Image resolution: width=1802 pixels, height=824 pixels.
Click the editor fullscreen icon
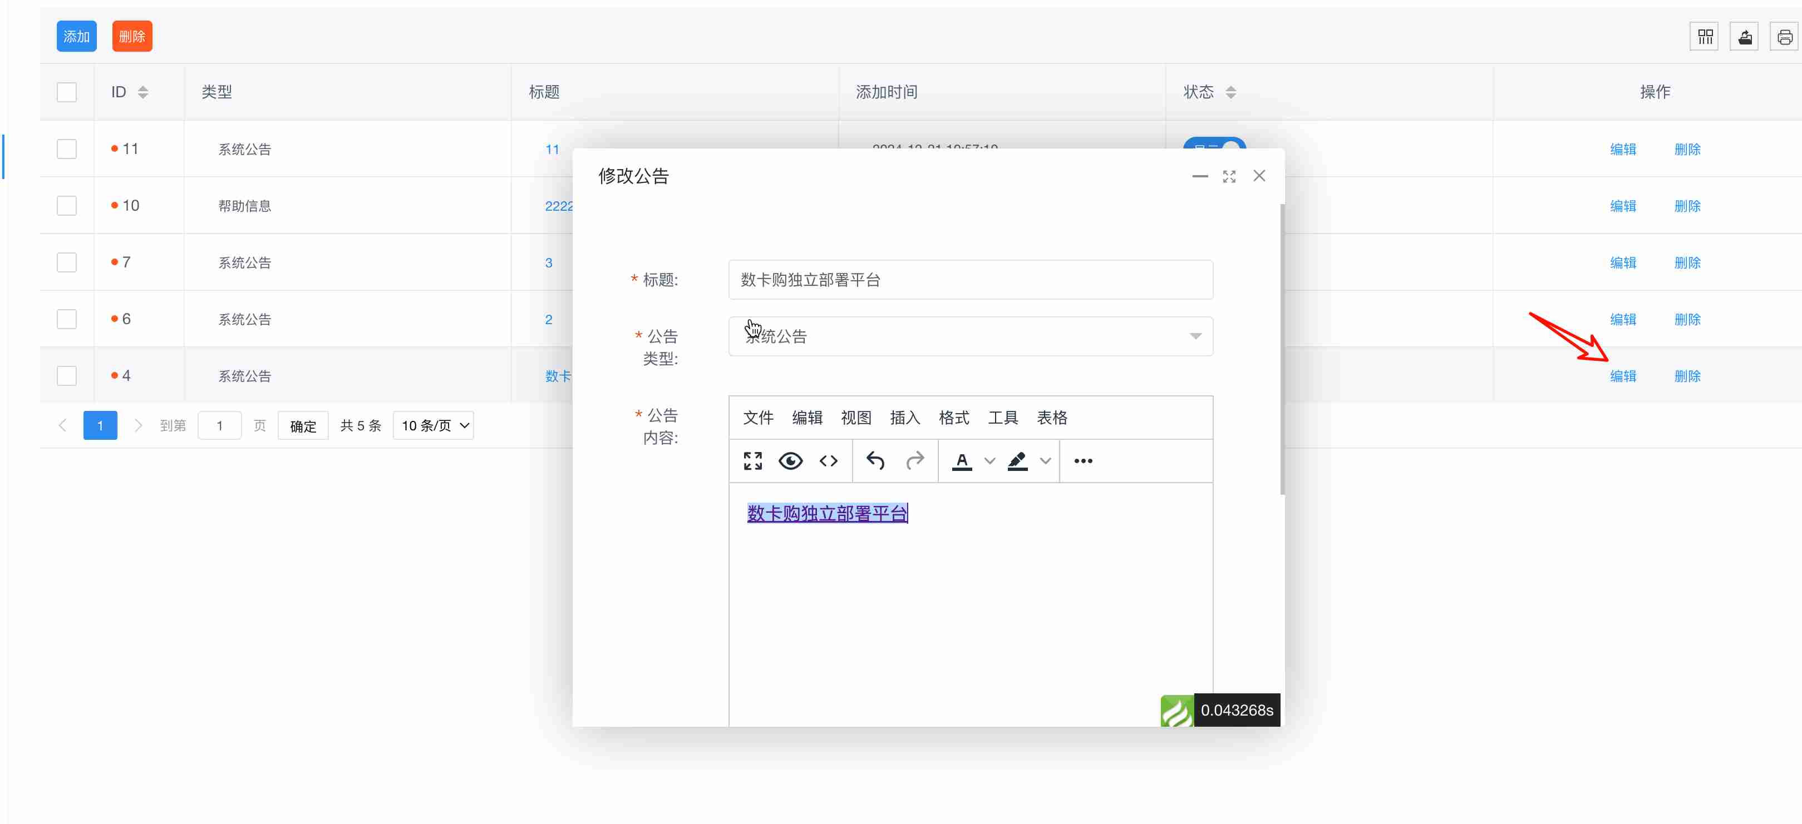coord(753,460)
